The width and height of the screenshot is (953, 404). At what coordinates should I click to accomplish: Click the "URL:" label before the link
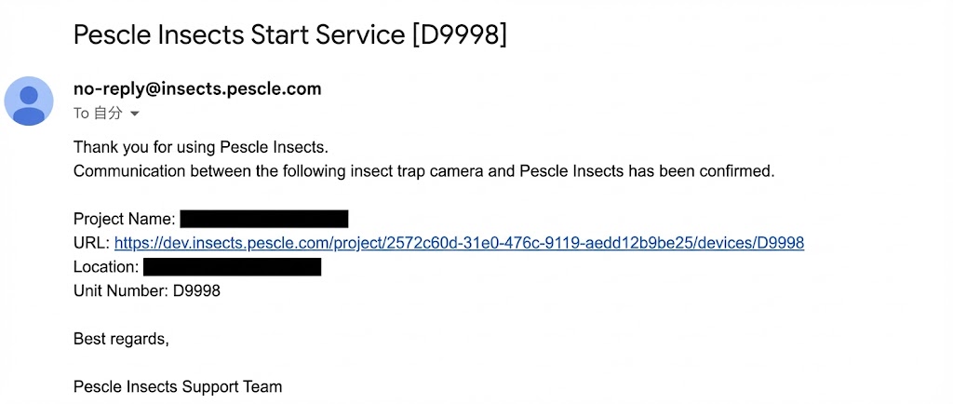(x=91, y=243)
